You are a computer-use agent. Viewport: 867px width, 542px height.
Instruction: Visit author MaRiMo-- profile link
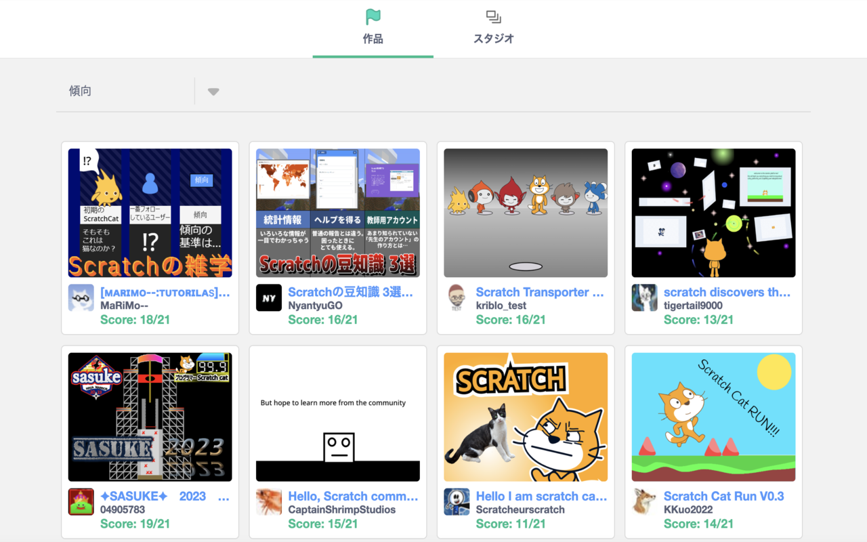[124, 306]
